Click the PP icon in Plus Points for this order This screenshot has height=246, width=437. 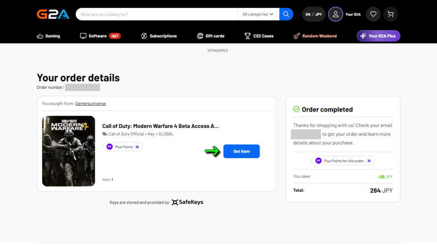[x=318, y=161]
